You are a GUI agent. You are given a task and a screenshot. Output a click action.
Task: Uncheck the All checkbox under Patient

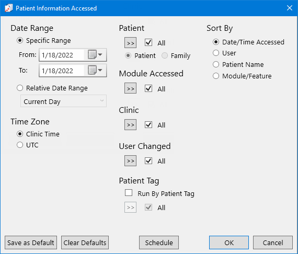tap(148, 42)
